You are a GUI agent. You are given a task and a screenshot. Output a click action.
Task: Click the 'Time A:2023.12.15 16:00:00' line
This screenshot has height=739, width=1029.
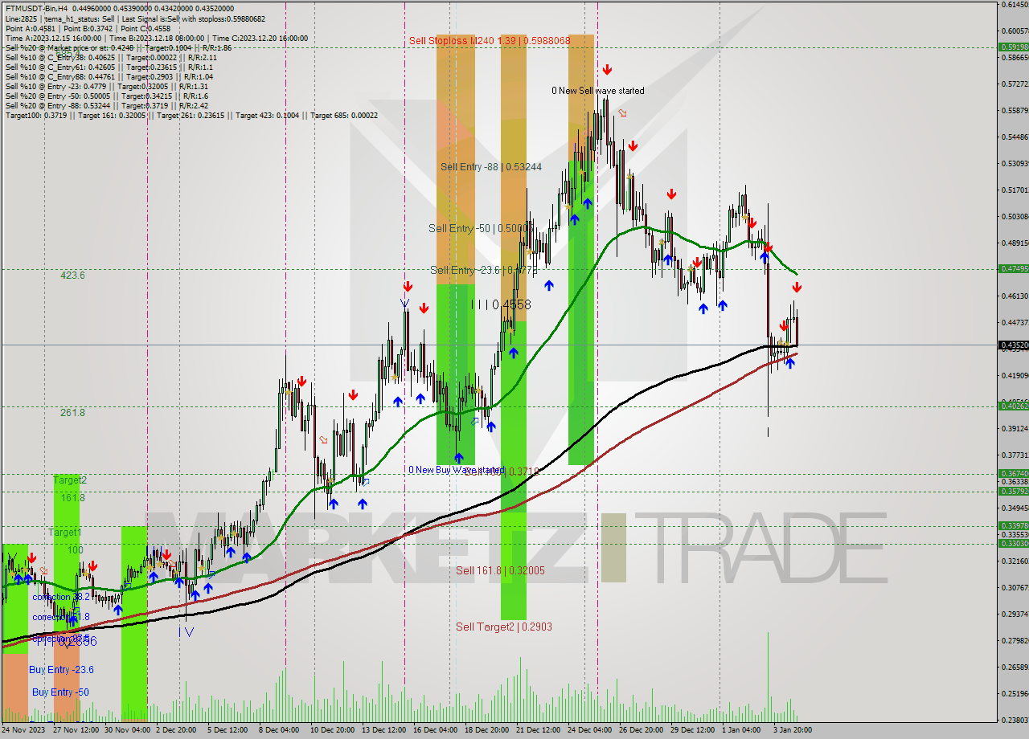pyautogui.click(x=157, y=38)
